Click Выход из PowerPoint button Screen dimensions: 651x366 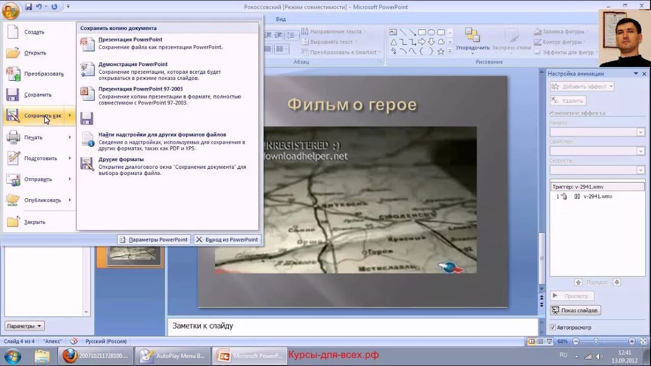[227, 239]
